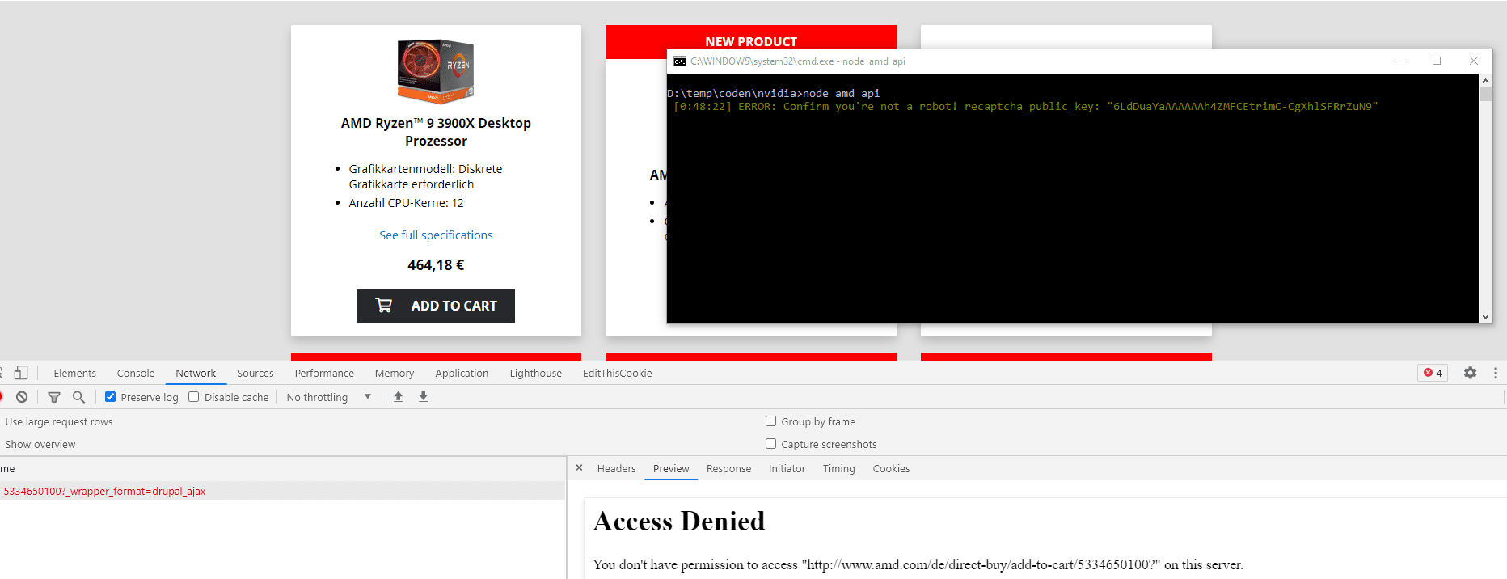Click the permission error message in preview
Image resolution: width=1507 pixels, height=579 pixels.
tap(918, 564)
